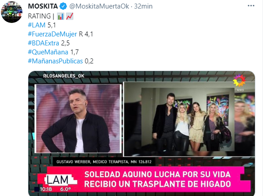Click the host video inset on left

coord(78,119)
